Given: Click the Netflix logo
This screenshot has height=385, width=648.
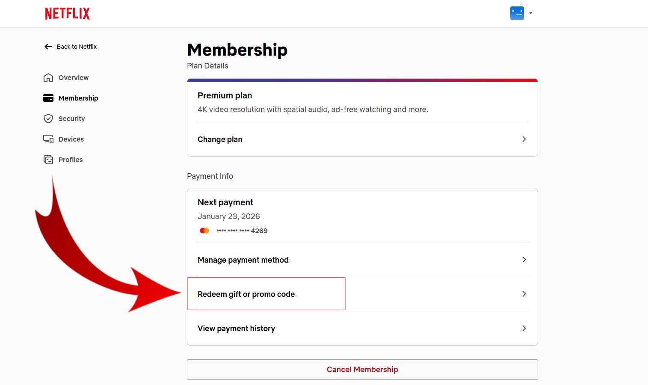Looking at the screenshot, I should pyautogui.click(x=68, y=14).
